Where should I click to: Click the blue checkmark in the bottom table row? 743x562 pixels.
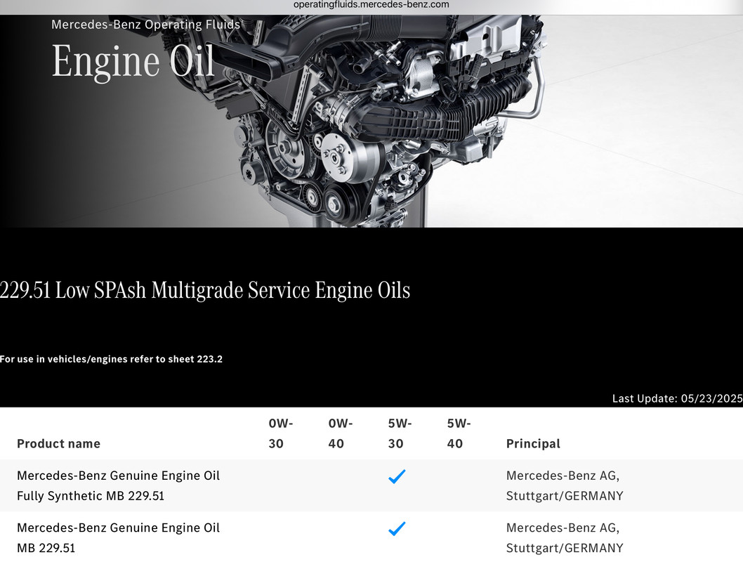397,528
